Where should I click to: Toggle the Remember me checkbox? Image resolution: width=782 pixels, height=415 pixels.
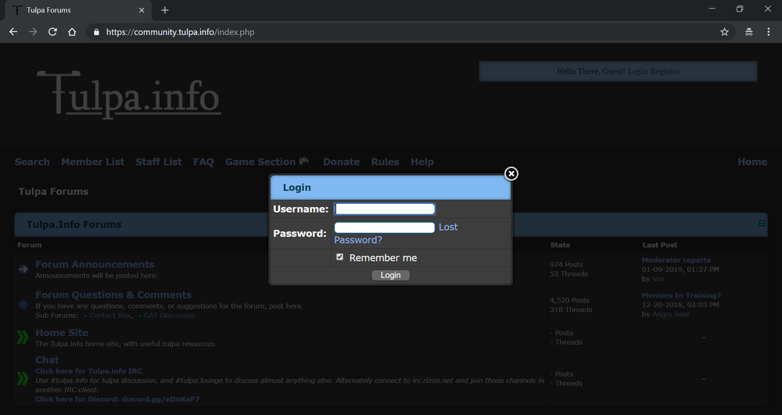tap(339, 257)
